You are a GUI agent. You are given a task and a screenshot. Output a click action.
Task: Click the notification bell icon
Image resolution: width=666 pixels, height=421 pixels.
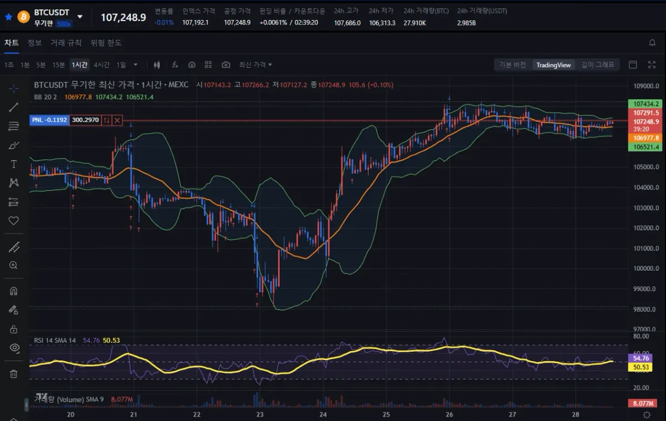click(x=652, y=43)
